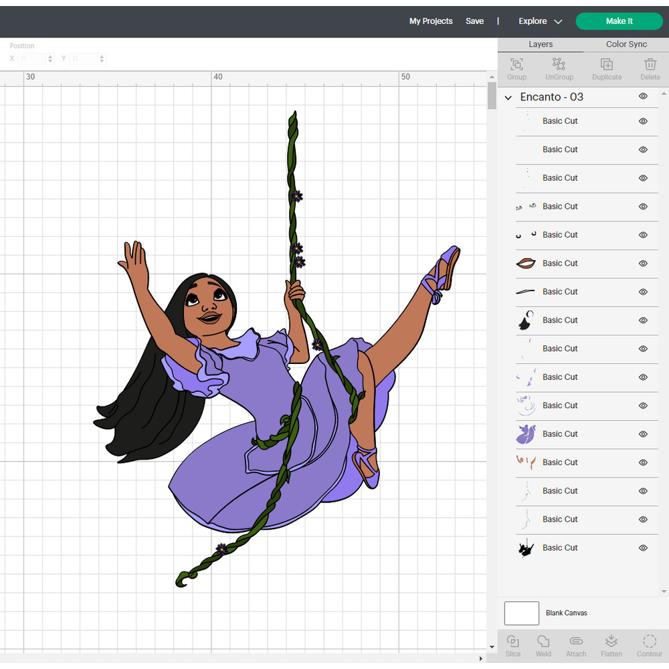Click the Attach tool icon
669x669 pixels.
click(576, 643)
